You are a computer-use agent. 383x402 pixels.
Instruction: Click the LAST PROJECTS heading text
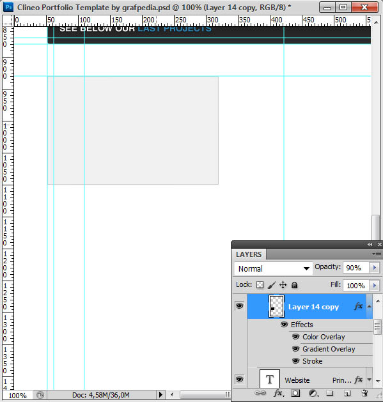click(175, 29)
